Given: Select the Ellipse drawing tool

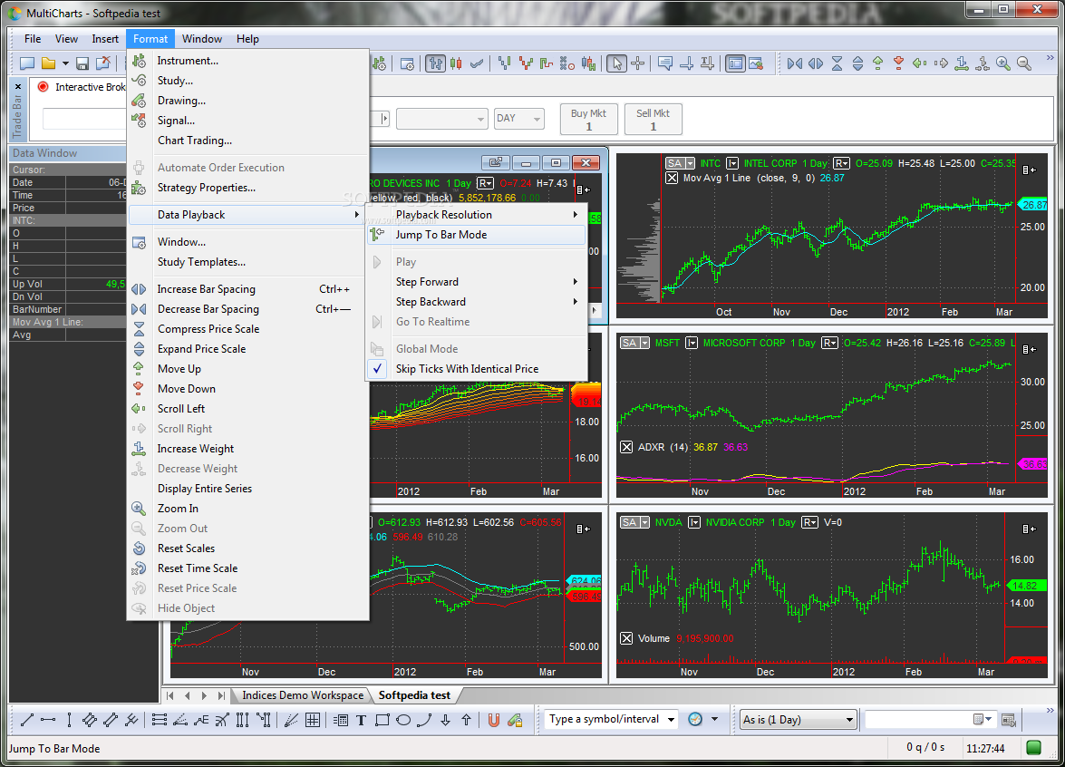Looking at the screenshot, I should [403, 720].
